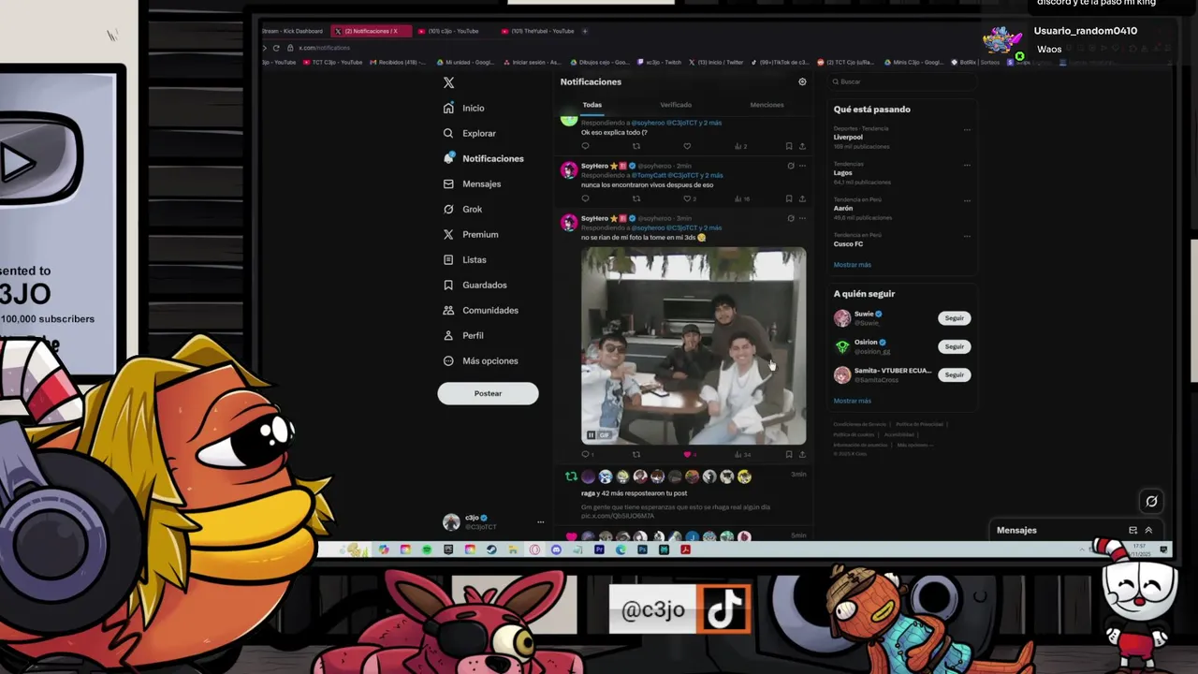Screen dimensions: 1198x674
Task: Open Liverpool trend options menu
Action: 967,130
